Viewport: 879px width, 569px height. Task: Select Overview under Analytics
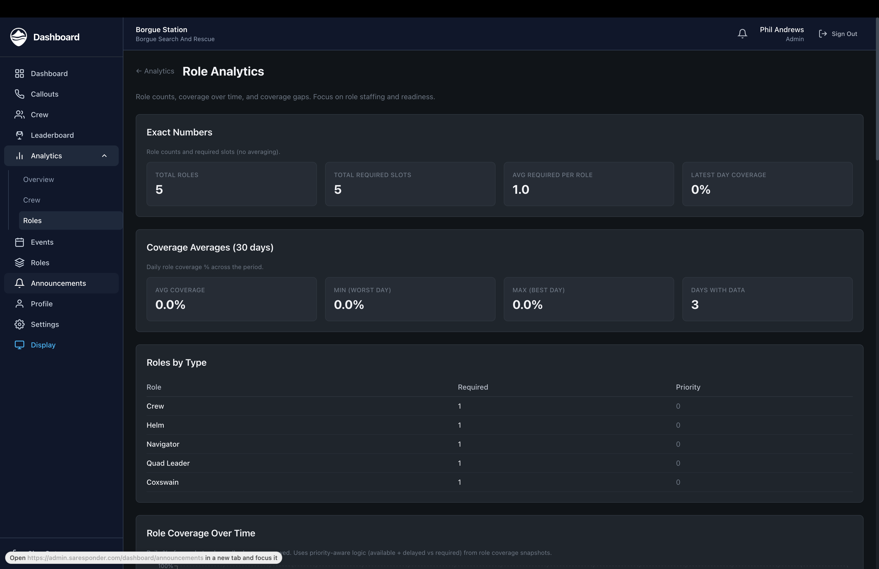tap(38, 179)
